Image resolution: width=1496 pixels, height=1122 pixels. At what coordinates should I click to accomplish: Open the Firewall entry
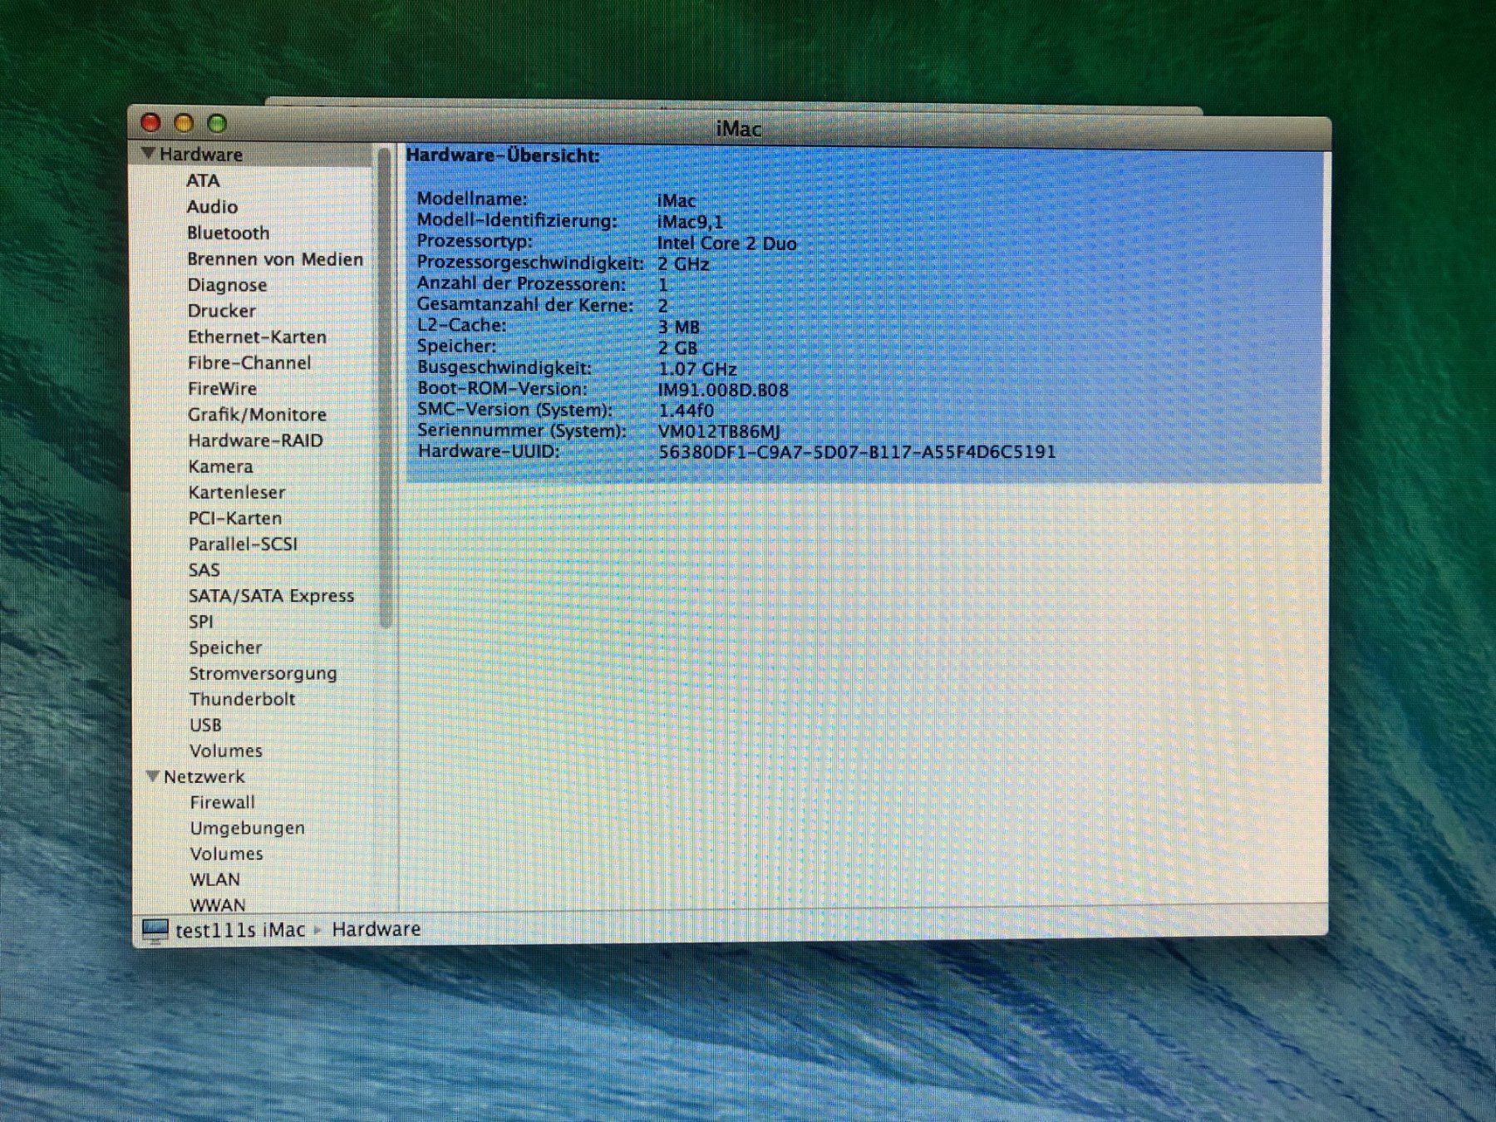[x=222, y=802]
